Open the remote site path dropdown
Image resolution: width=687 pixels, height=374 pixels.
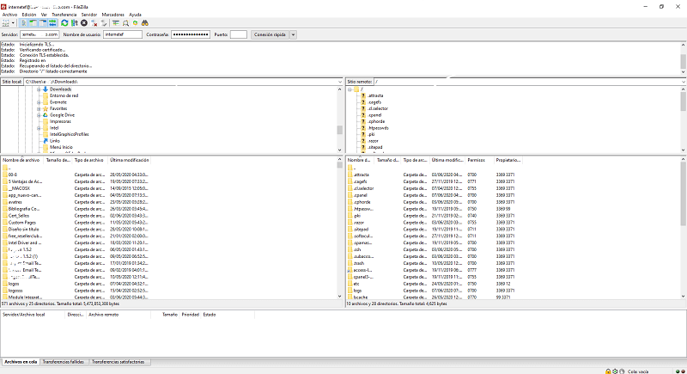684,82
